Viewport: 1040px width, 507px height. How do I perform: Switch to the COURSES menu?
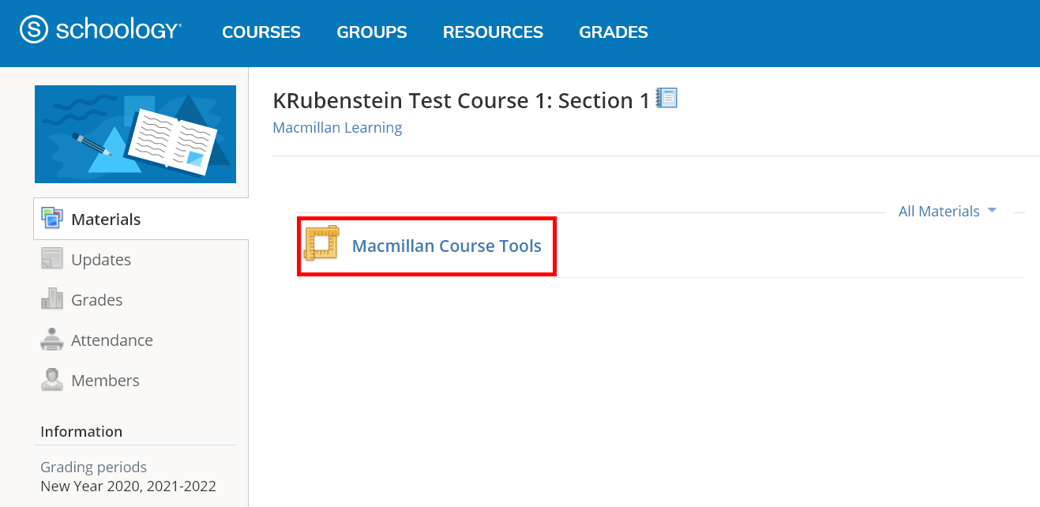pyautogui.click(x=261, y=32)
